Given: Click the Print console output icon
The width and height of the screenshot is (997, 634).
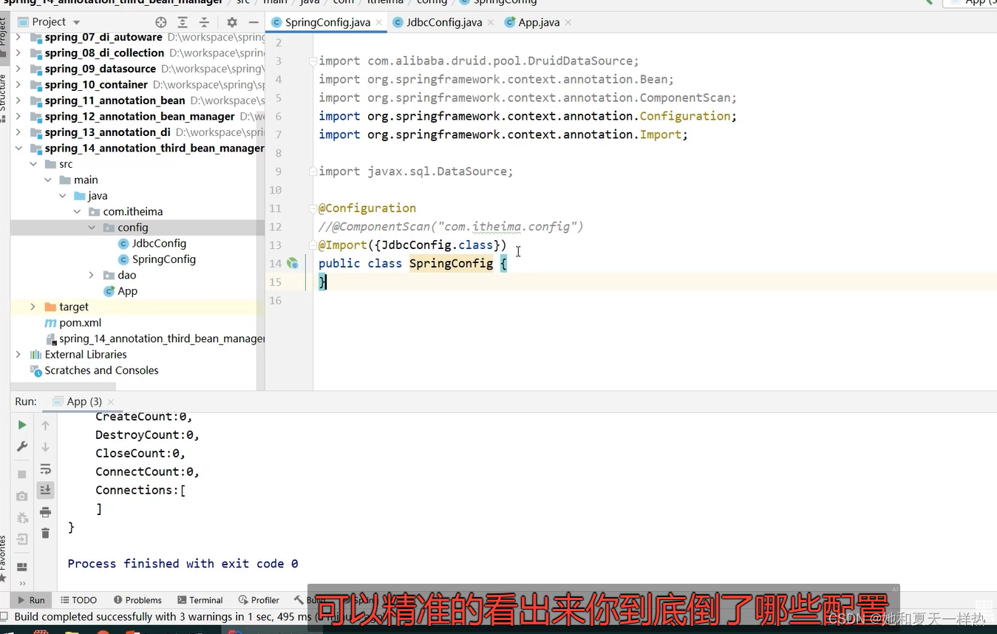Looking at the screenshot, I should [45, 512].
